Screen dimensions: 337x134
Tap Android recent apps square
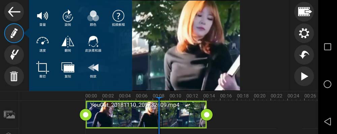[x=327, y=47]
